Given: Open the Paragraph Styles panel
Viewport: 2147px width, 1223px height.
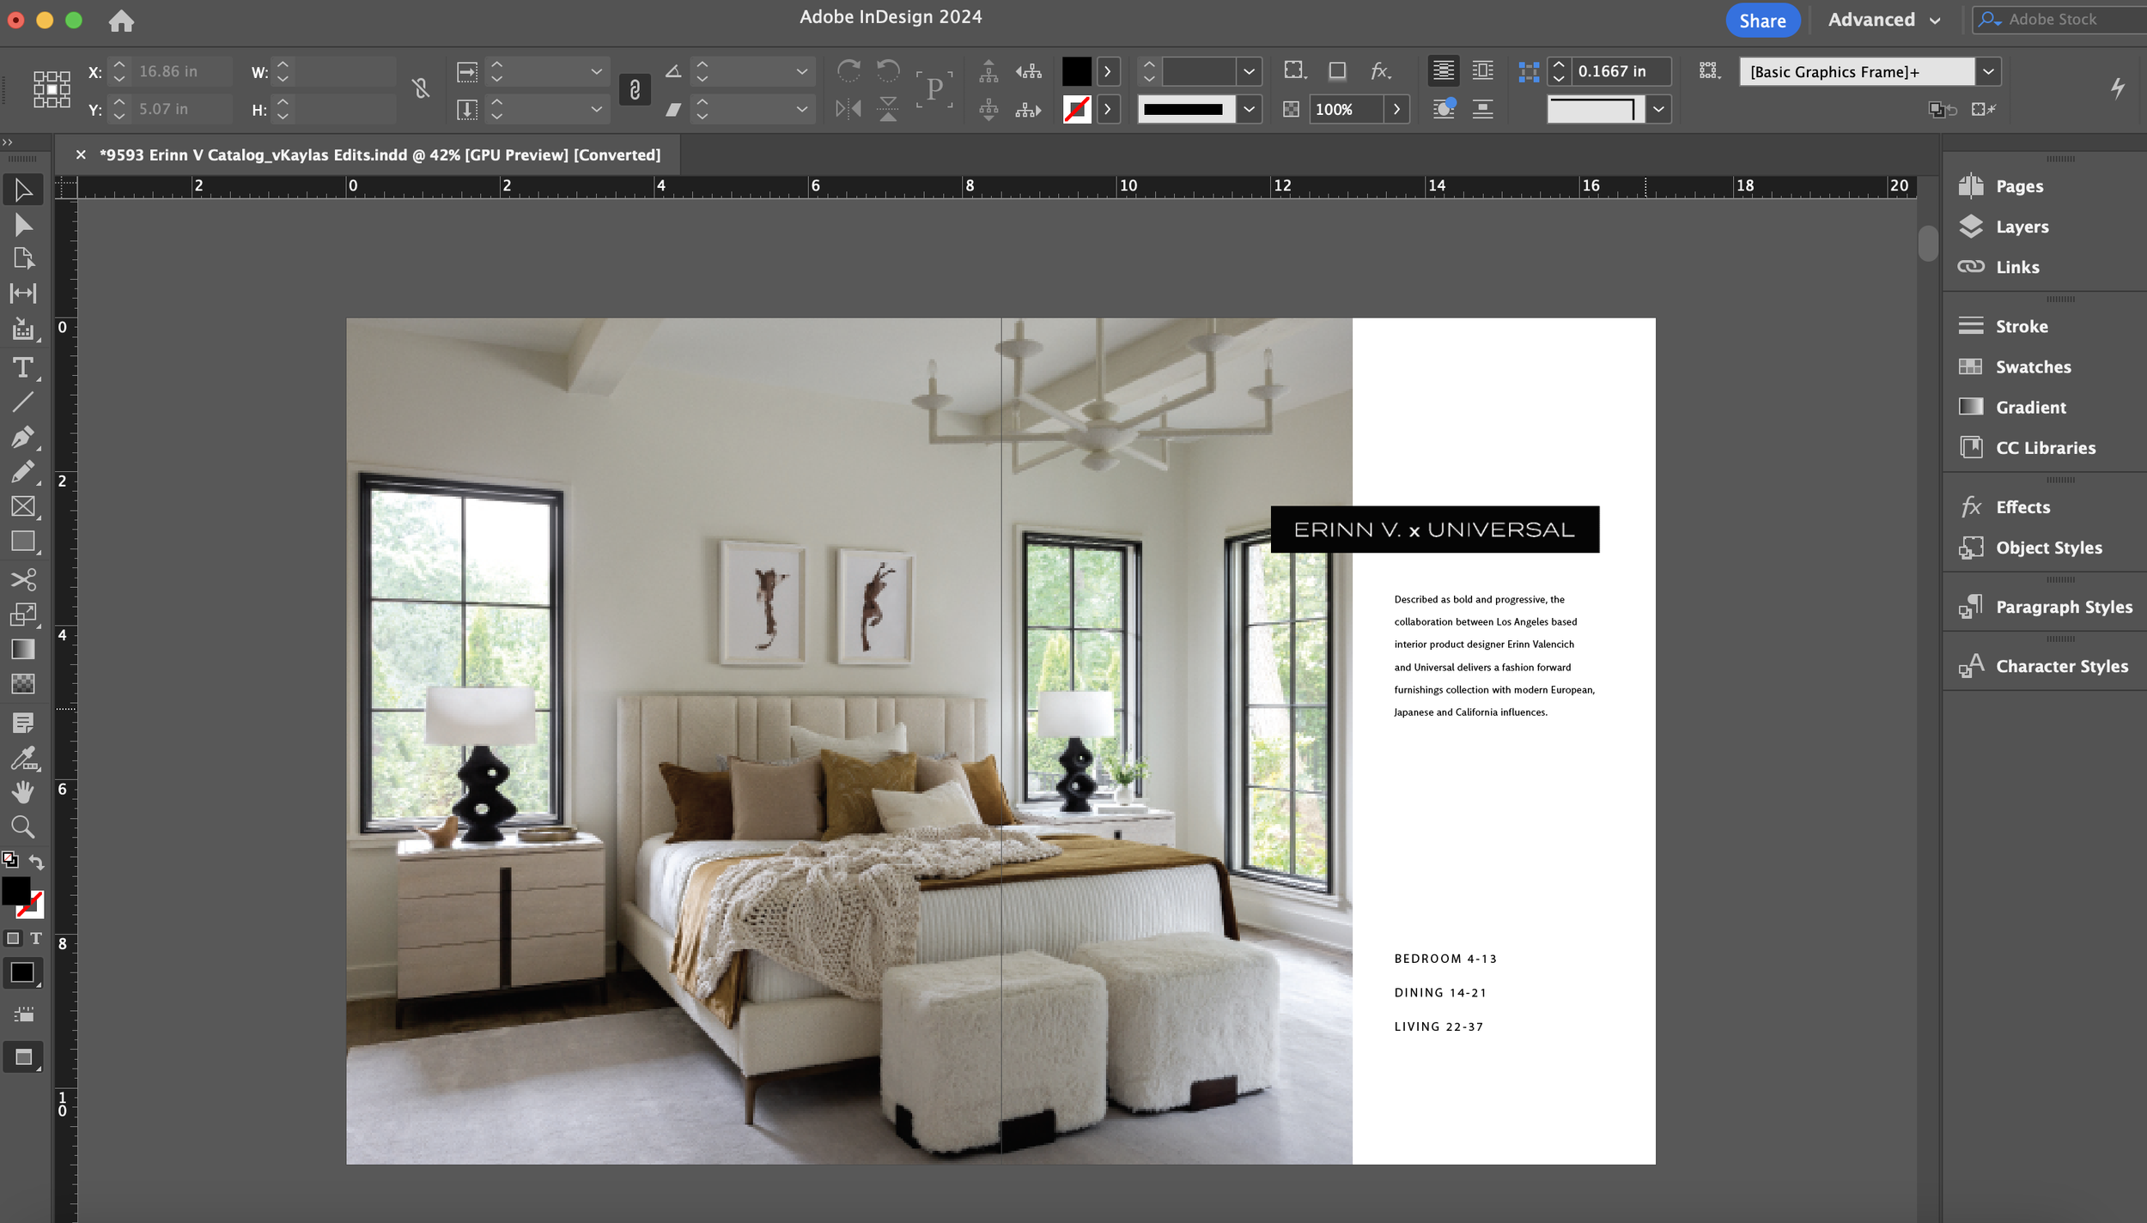Looking at the screenshot, I should coord(2063,607).
